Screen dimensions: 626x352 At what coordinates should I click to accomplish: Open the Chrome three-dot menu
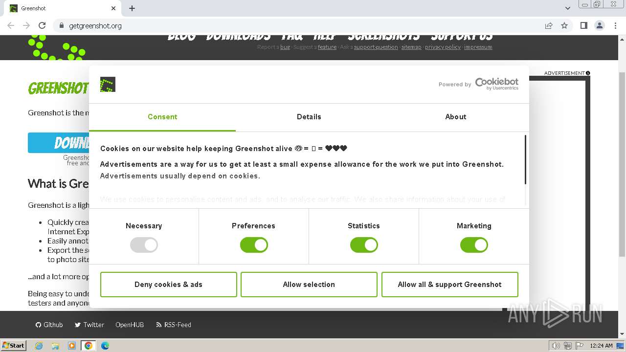(615, 25)
